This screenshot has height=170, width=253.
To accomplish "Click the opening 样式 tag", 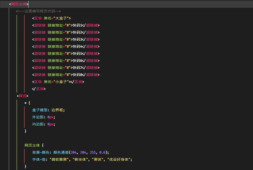I will 22,96.
